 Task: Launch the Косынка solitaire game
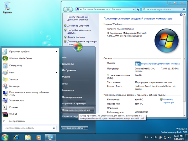(14, 107)
